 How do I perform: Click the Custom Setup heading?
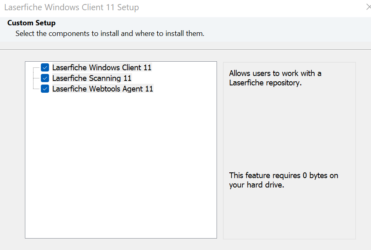31,23
